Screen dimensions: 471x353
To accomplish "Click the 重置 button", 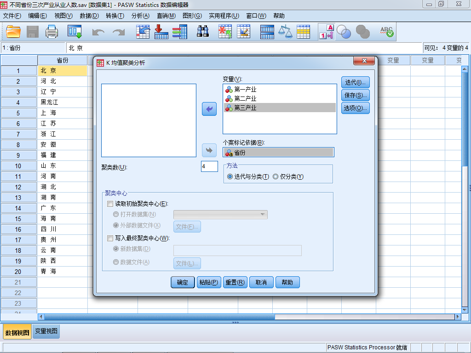I will coord(235,282).
